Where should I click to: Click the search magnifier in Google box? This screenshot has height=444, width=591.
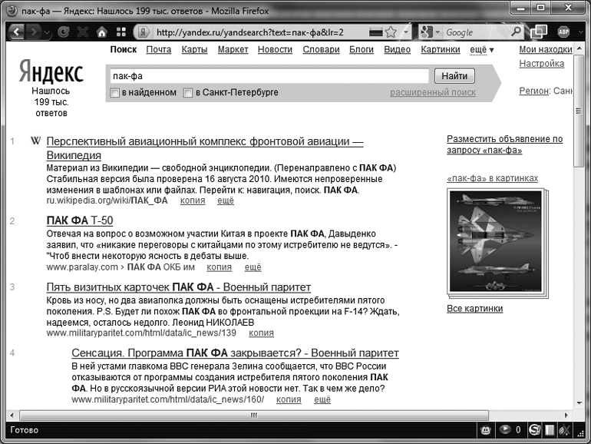pos(516,32)
